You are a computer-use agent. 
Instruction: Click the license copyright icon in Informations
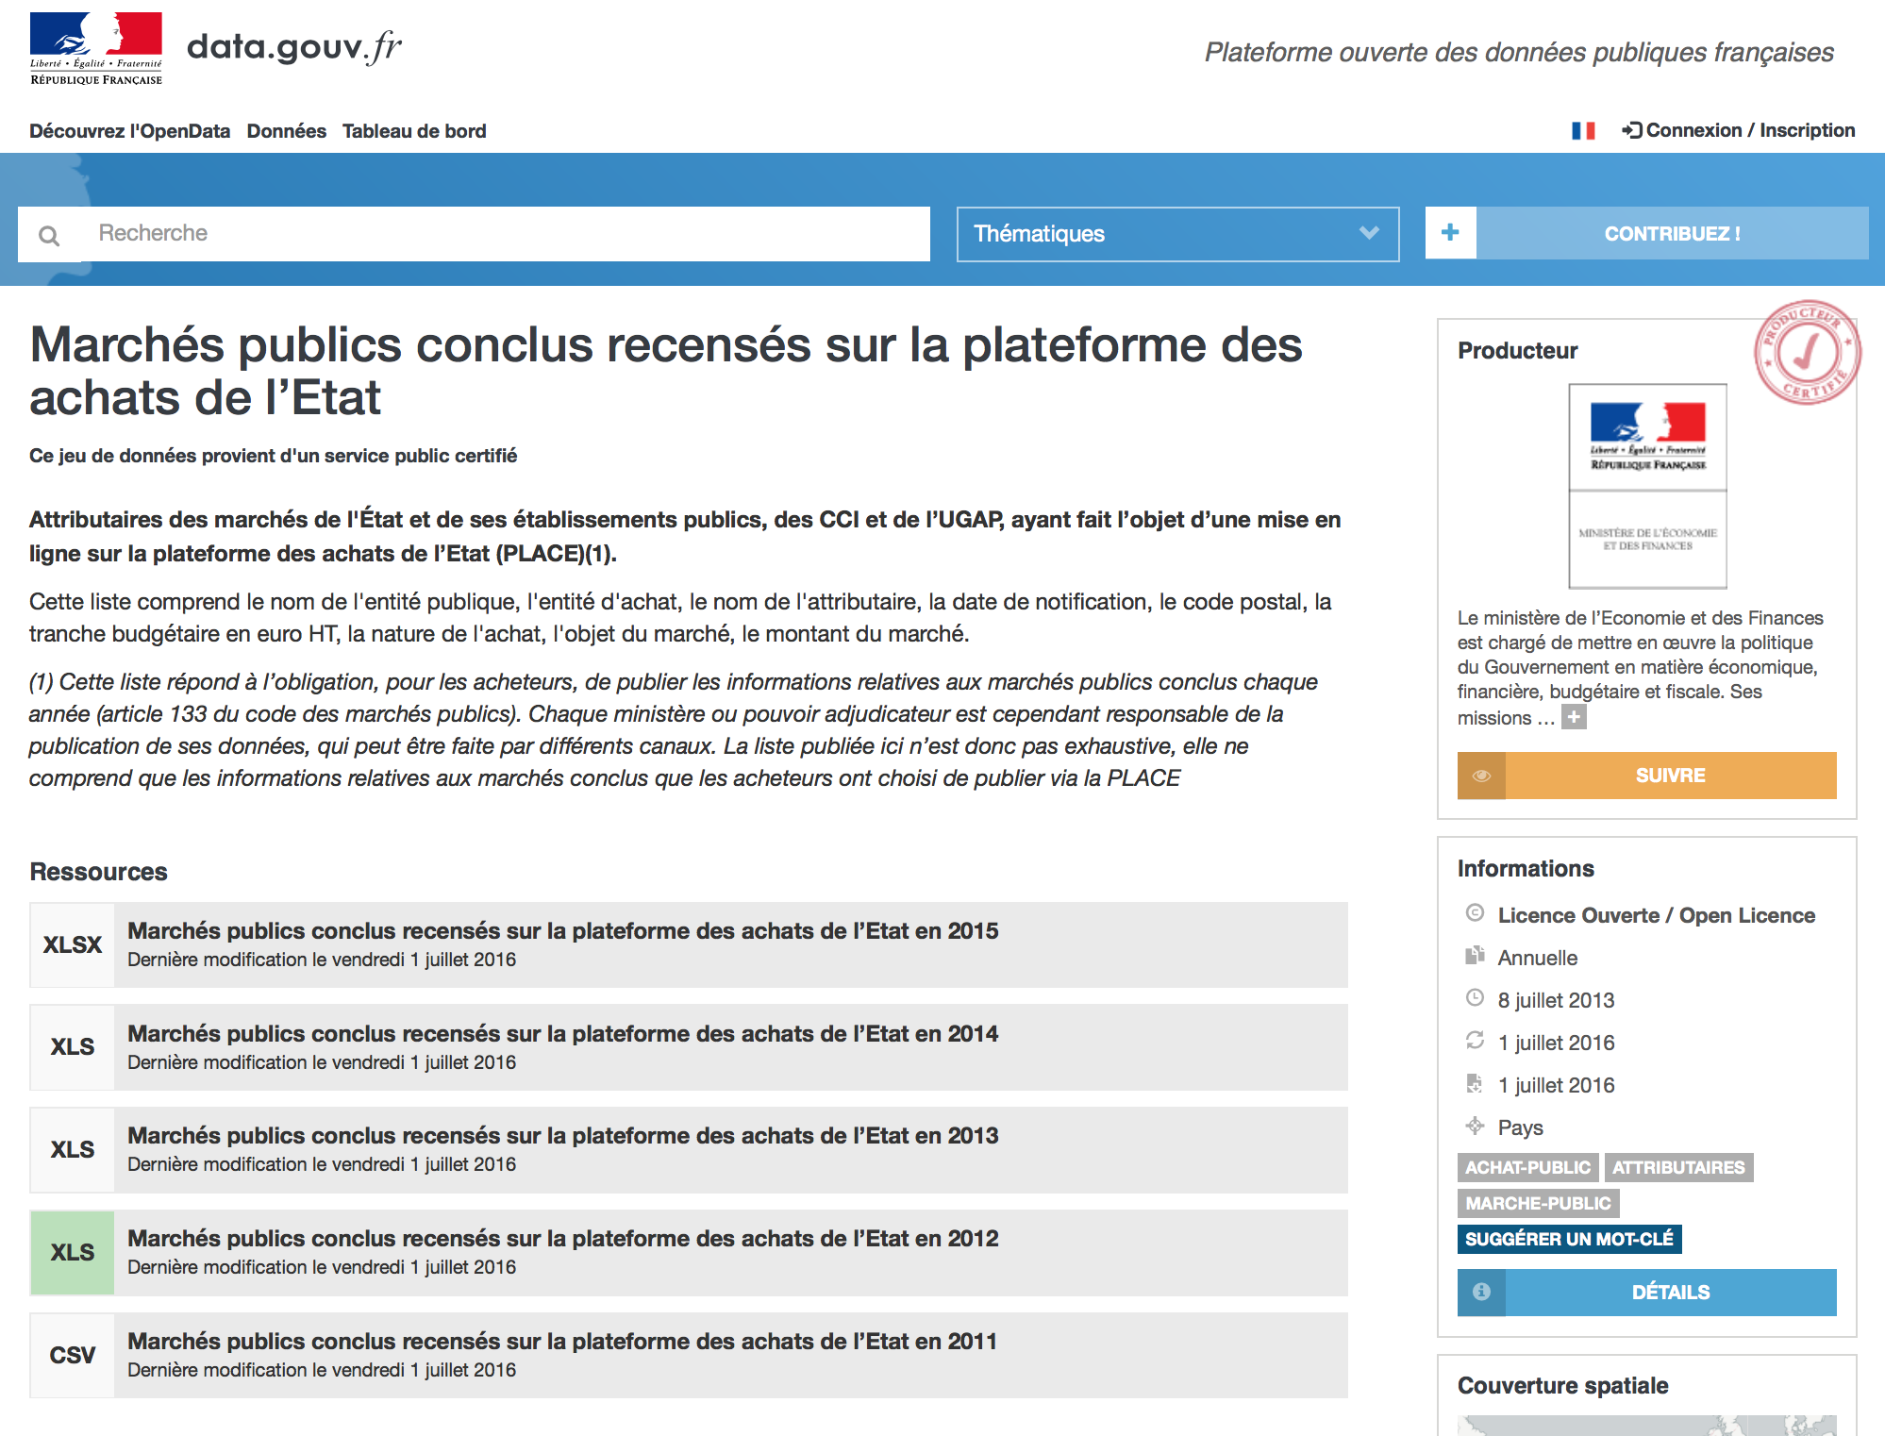pyautogui.click(x=1473, y=913)
